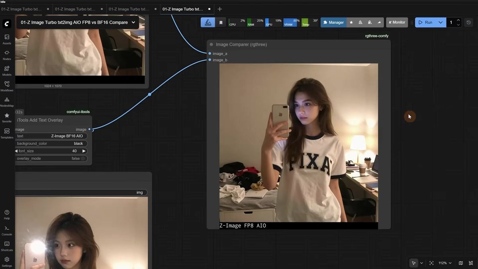The image size is (478, 269).
Task: Click the bookmark toolbar icon
Action: 221,22
